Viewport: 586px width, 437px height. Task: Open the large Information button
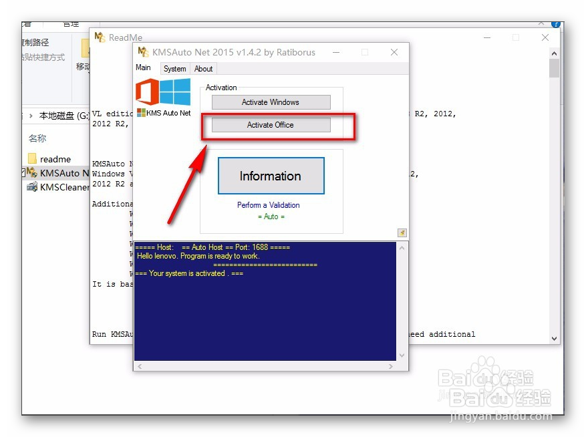tap(271, 176)
